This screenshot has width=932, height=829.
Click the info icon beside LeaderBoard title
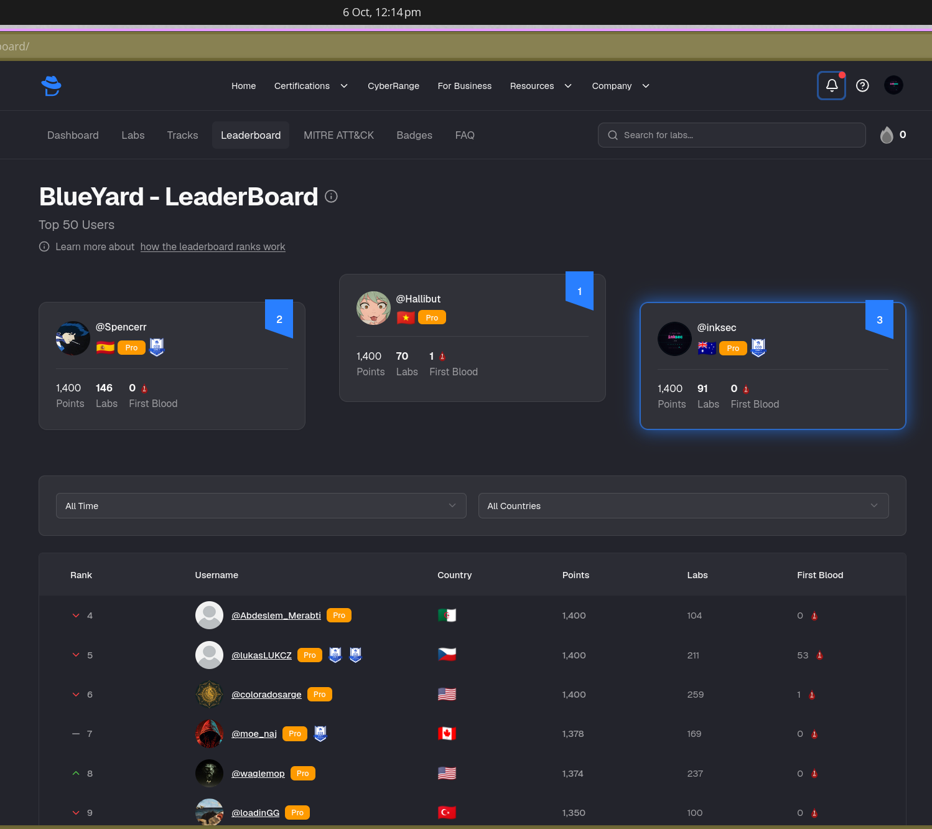(x=331, y=196)
